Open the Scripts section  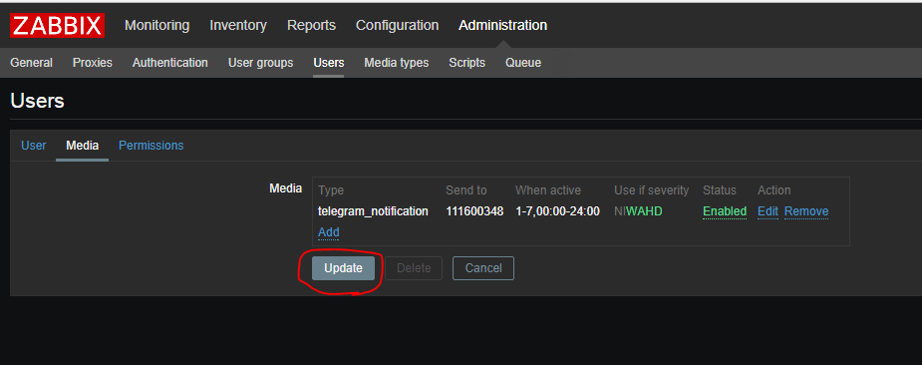pos(466,63)
